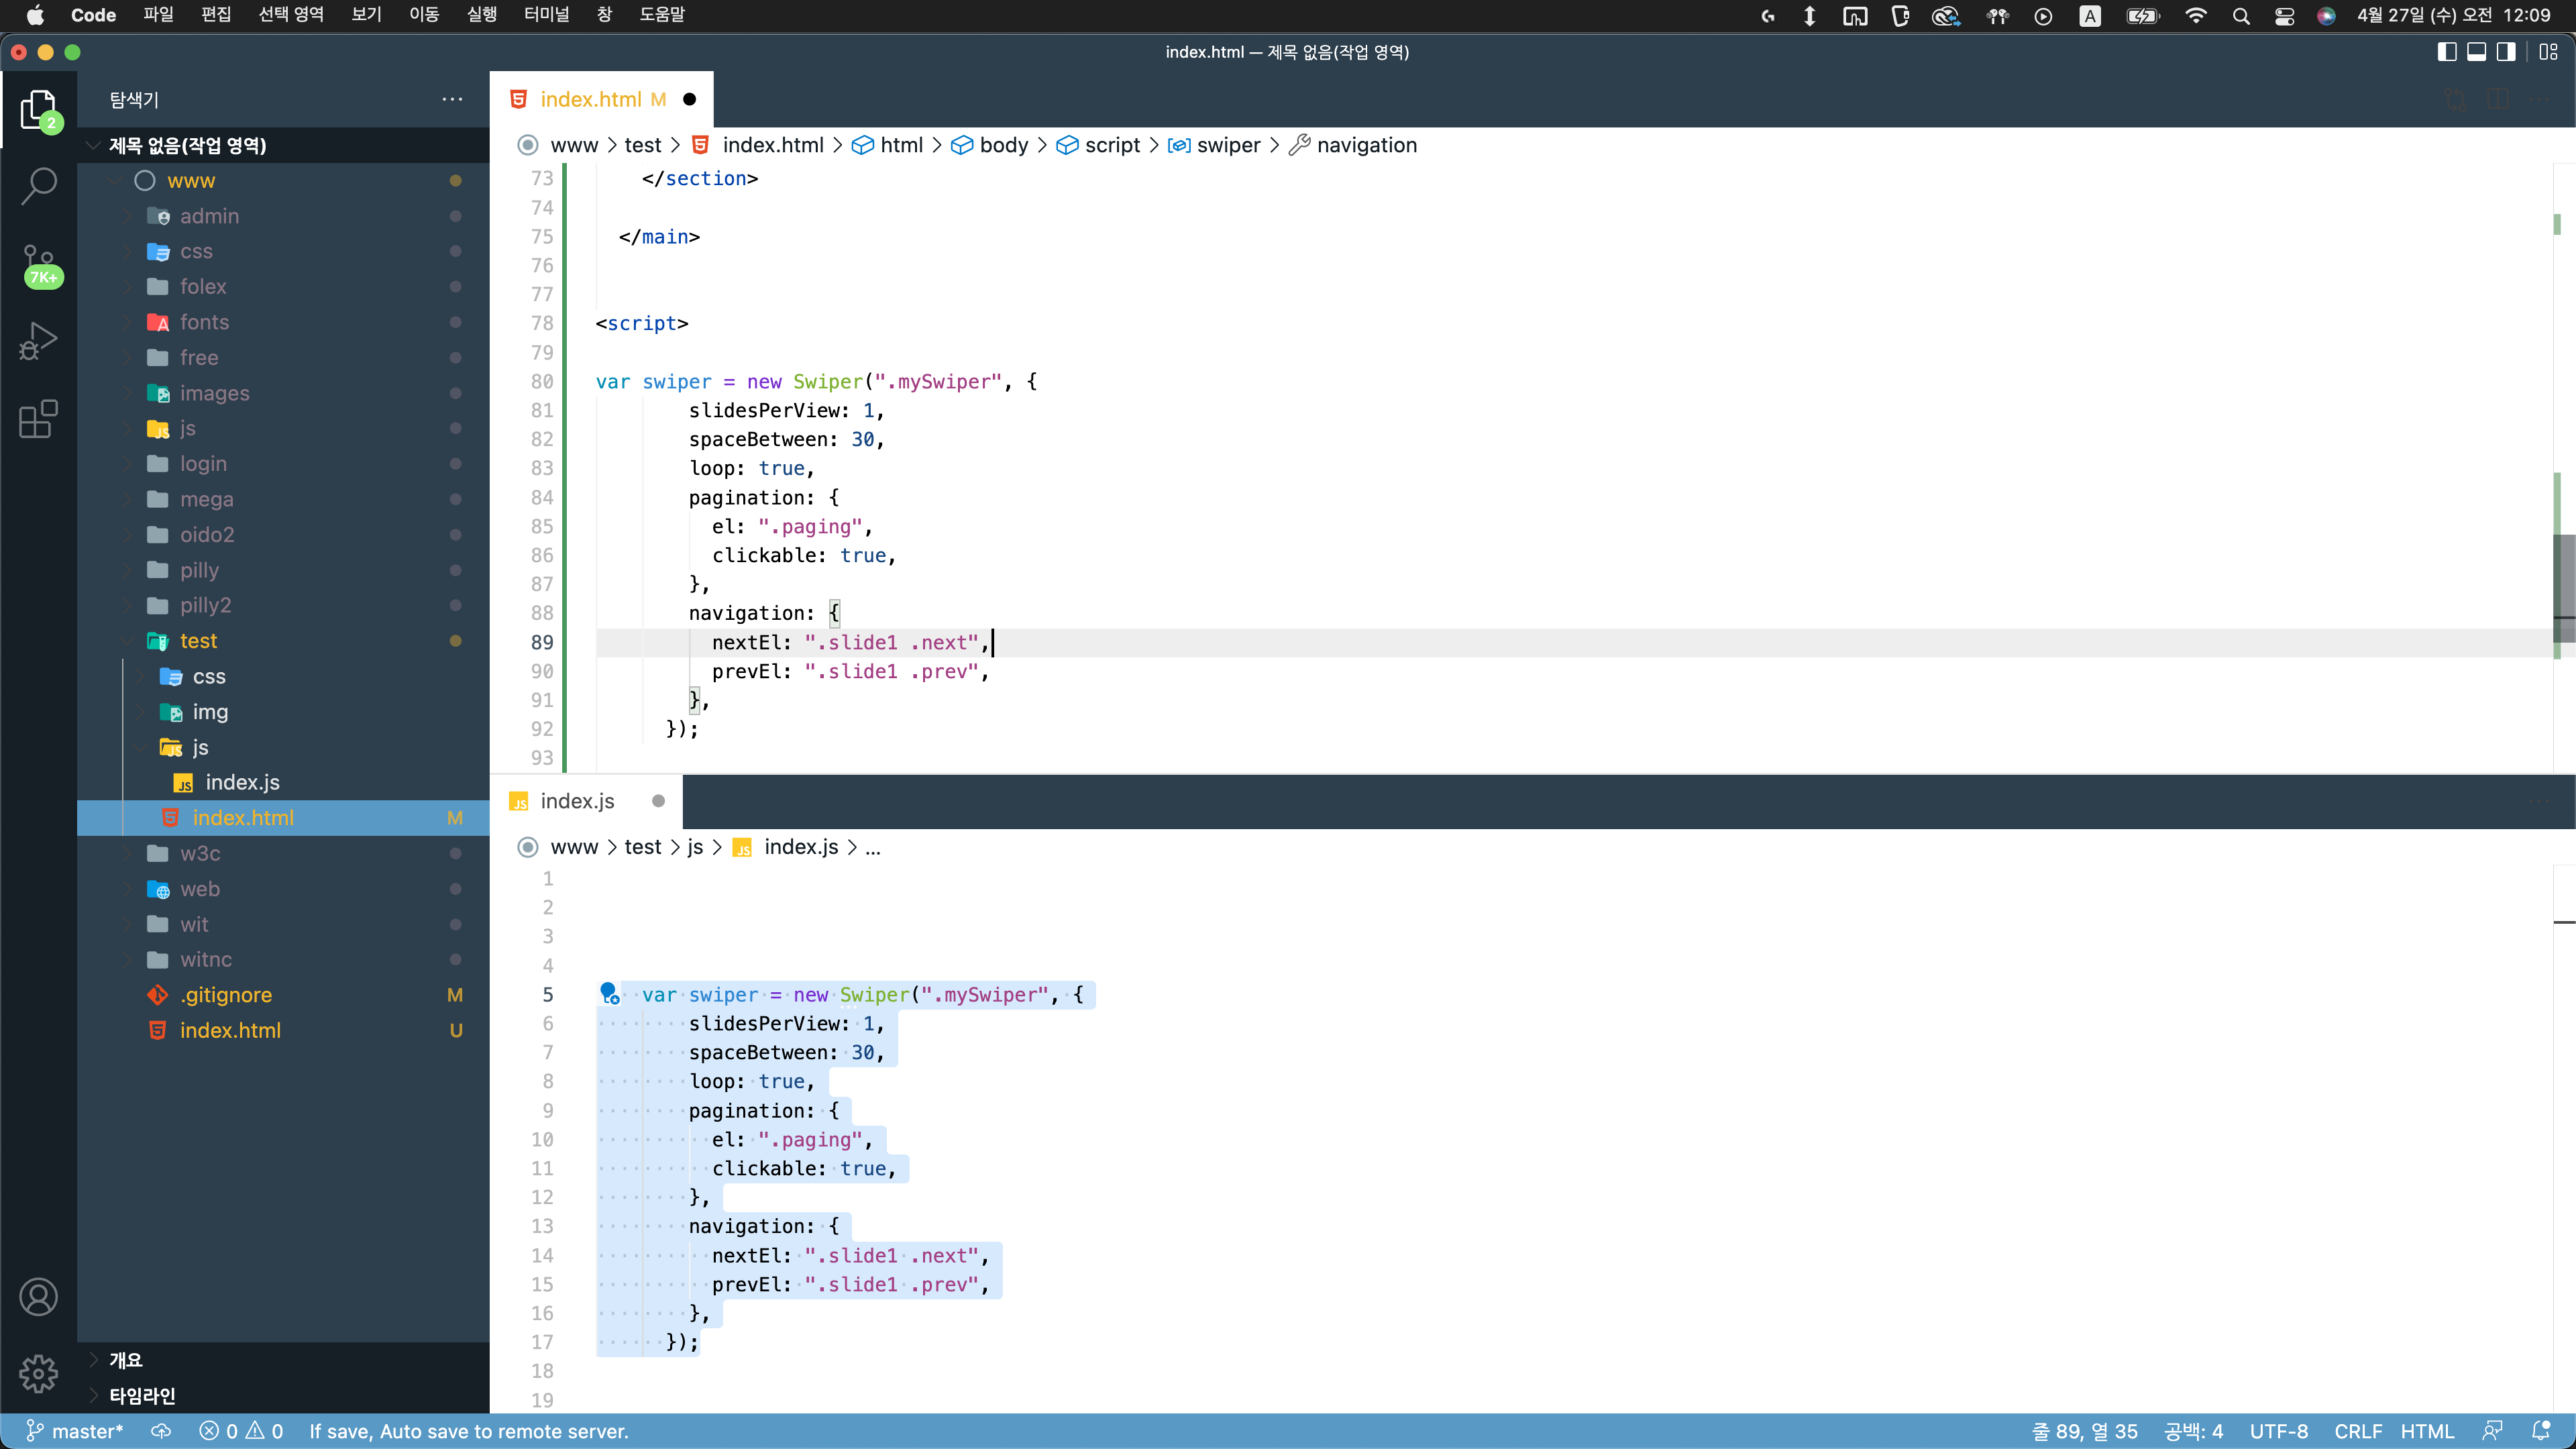Click line 89 in index.html editor
The height and width of the screenshot is (1449, 2576).
[1574, 642]
